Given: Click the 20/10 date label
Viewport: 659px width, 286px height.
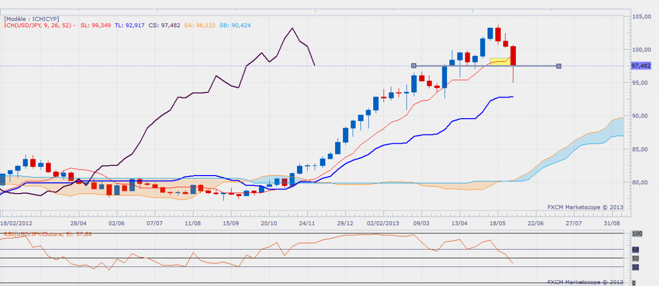Looking at the screenshot, I should [269, 223].
